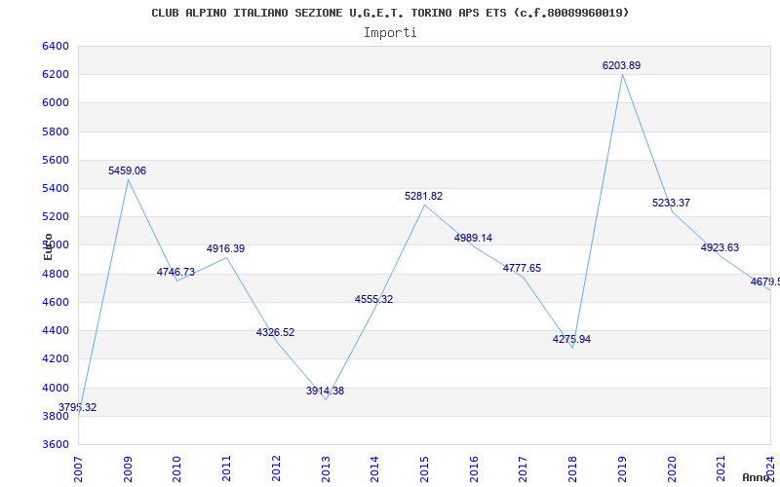This screenshot has width=780, height=487.
Task: Click the y-axis value 4000
Action: [56, 388]
